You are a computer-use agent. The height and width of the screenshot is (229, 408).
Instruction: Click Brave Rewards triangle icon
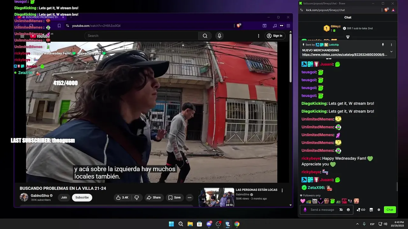coord(393,10)
